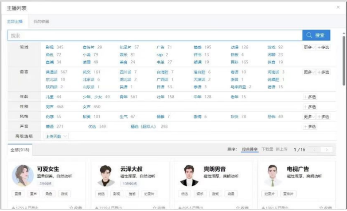This screenshot has width=347, height=211.
Task: Filter by 宣传片 29
Action: click(92, 47)
